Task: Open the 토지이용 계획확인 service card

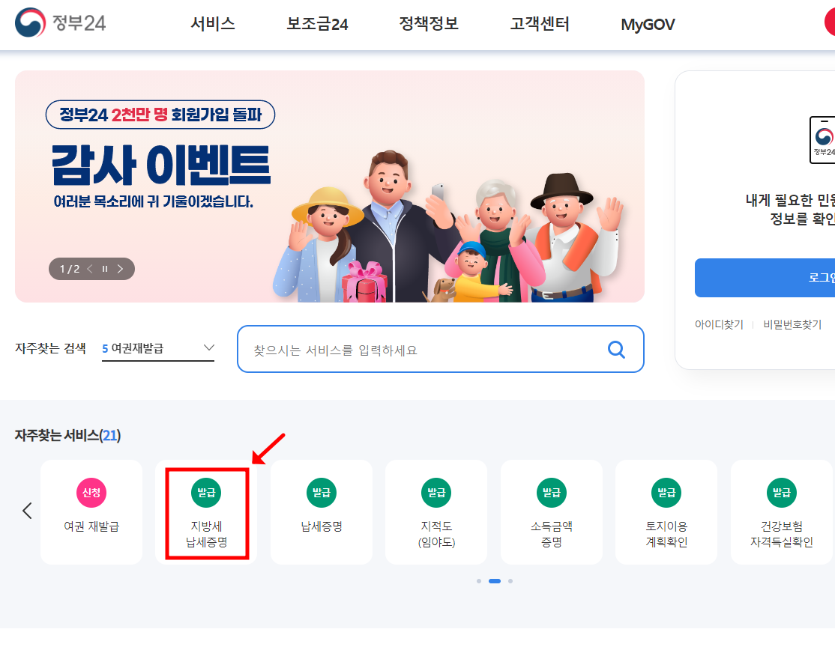Action: (666, 512)
